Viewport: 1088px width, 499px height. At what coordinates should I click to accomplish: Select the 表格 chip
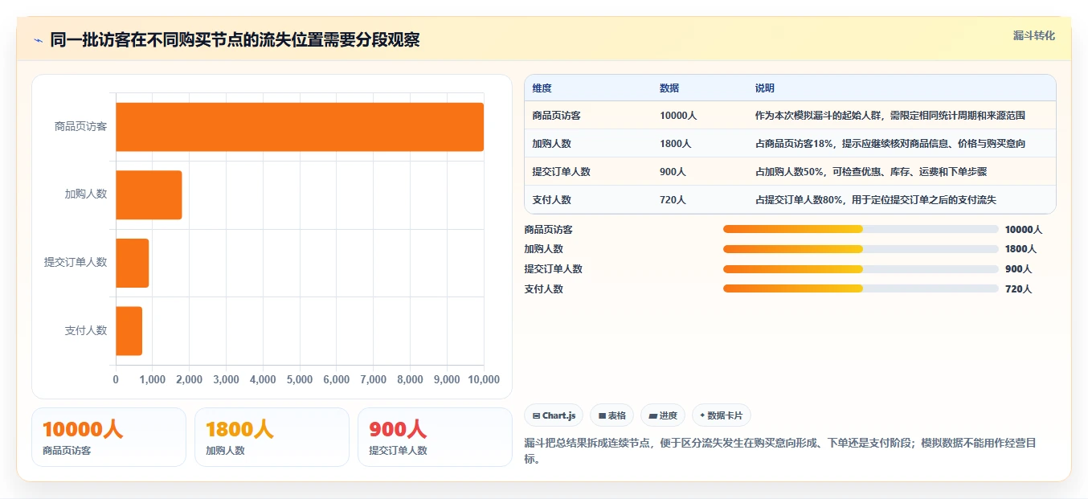click(x=611, y=415)
